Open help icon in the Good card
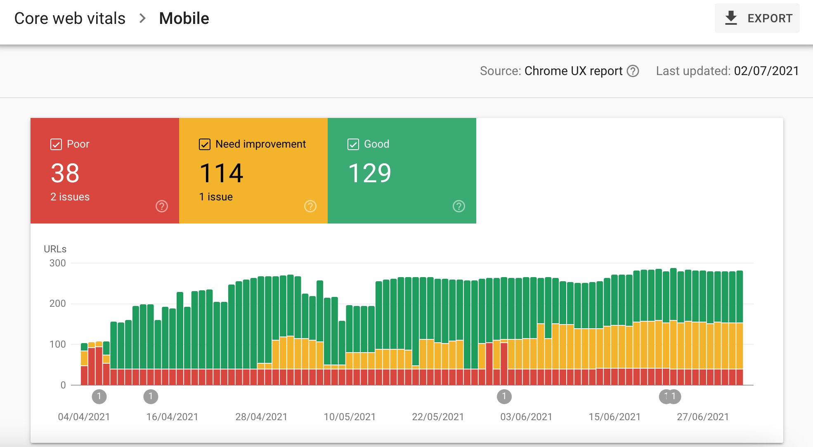The height and width of the screenshot is (447, 813). click(x=458, y=206)
